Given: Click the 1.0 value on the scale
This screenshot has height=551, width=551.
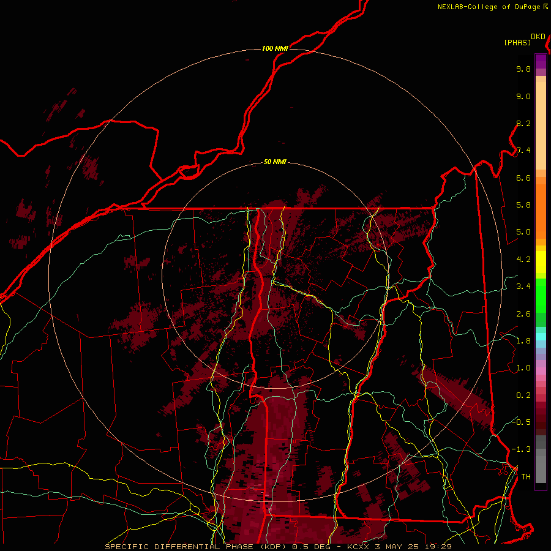Looking at the screenshot, I should (523, 369).
